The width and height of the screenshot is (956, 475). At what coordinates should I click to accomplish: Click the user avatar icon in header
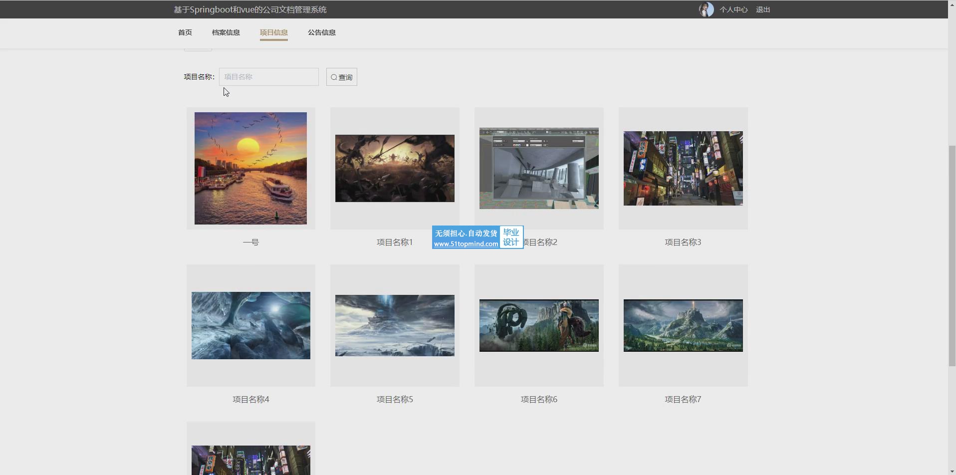coord(706,9)
